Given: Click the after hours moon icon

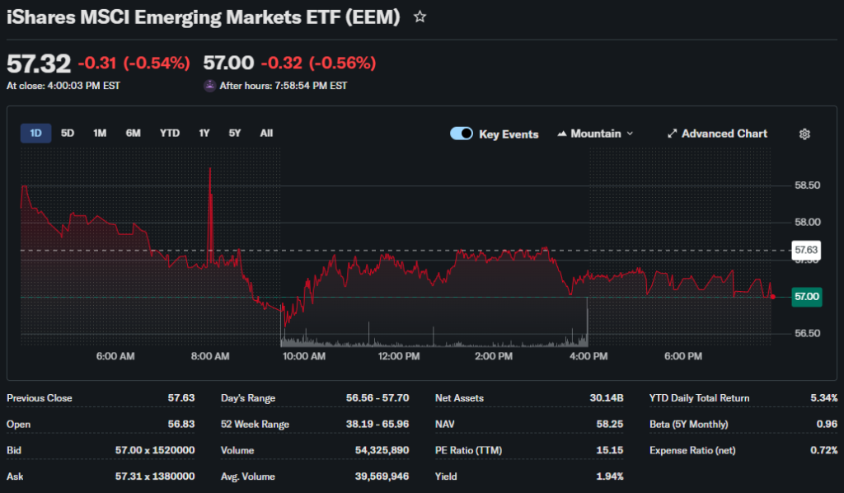Looking at the screenshot, I should click(210, 86).
